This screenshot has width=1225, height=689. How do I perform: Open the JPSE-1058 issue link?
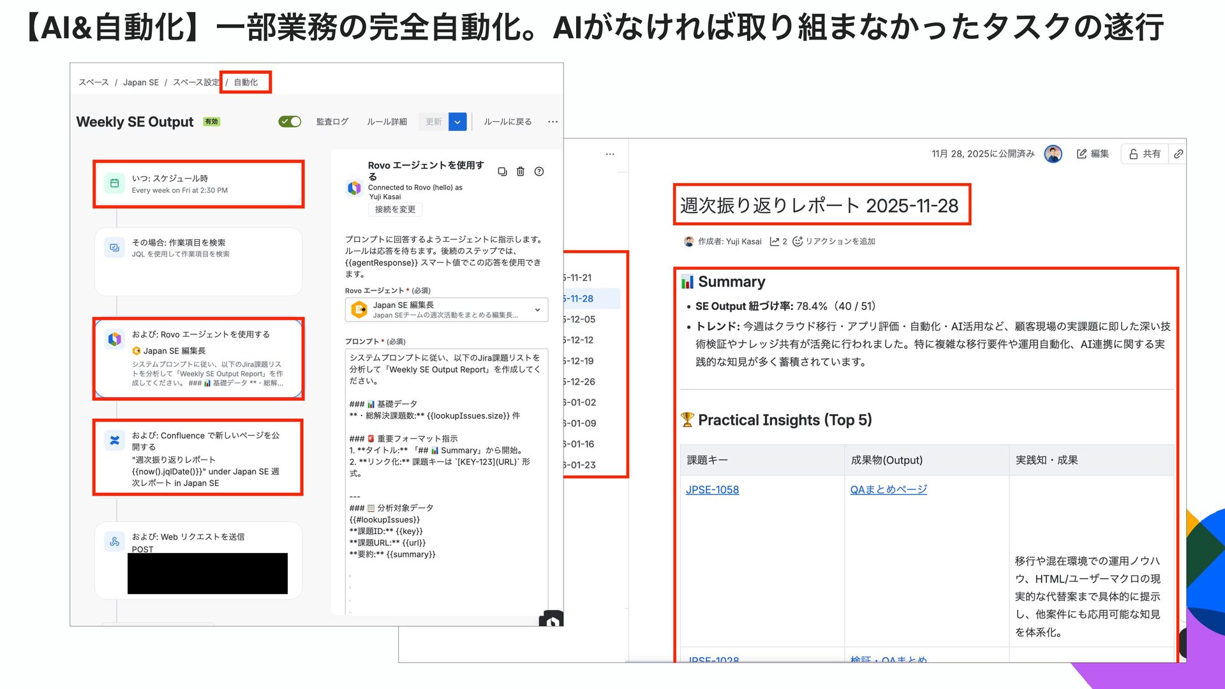[x=712, y=490]
